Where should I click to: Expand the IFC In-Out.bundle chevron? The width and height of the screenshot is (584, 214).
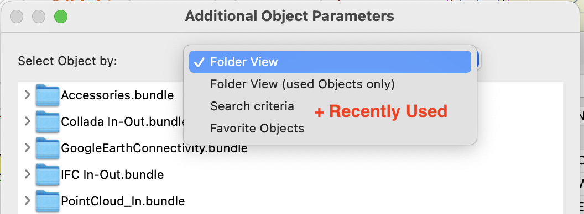(x=27, y=174)
